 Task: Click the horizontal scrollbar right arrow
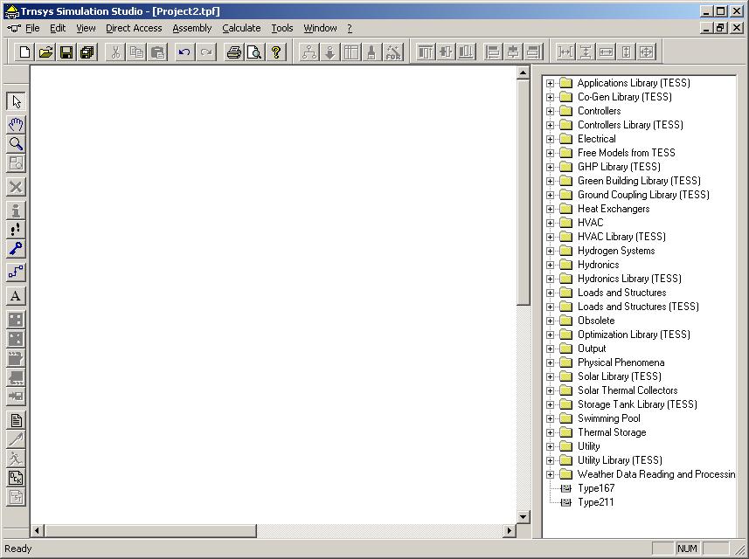(x=510, y=530)
